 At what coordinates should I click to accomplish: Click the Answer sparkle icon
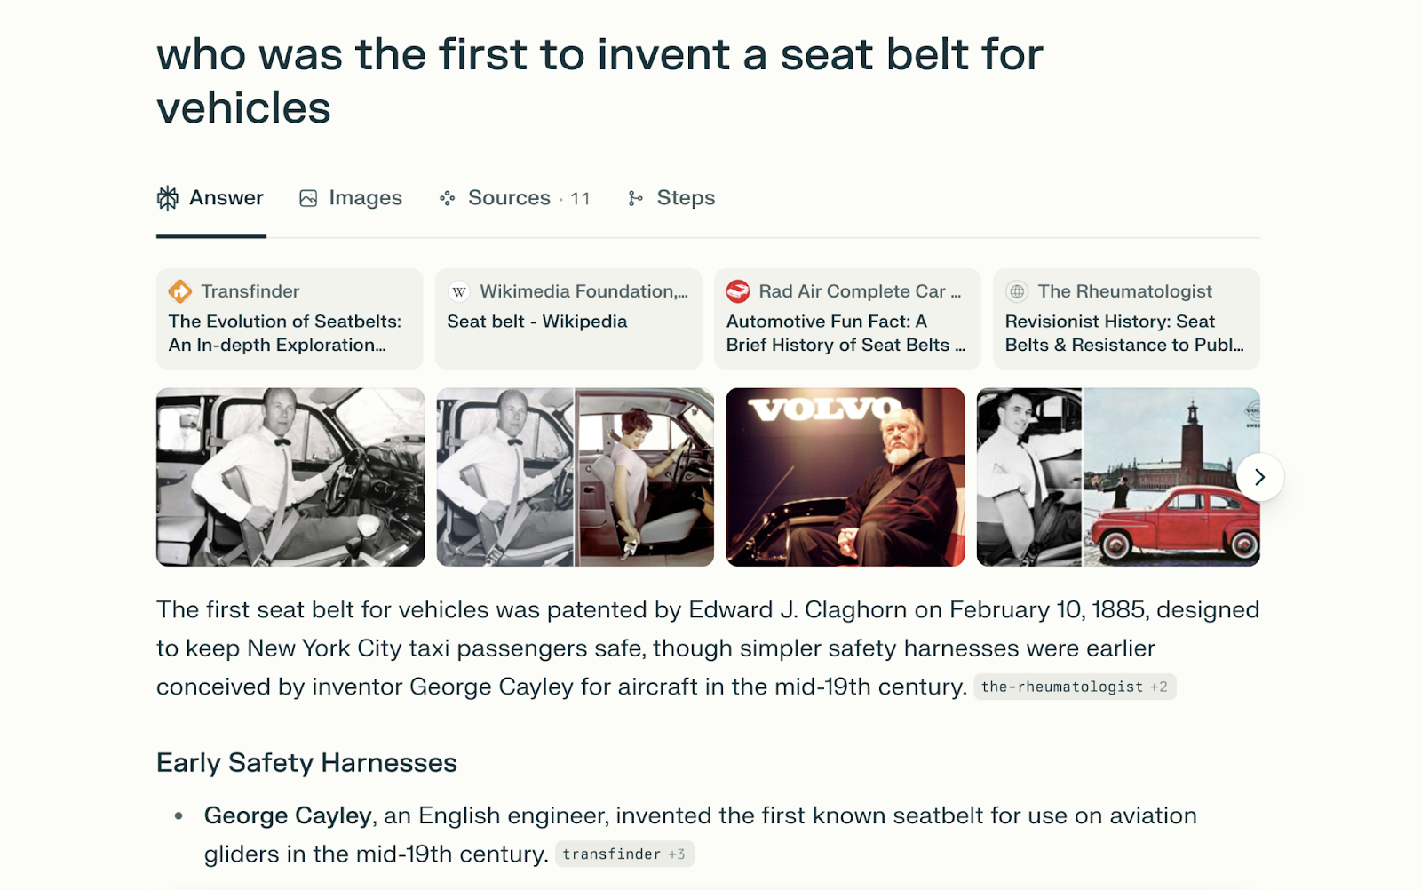coord(168,198)
